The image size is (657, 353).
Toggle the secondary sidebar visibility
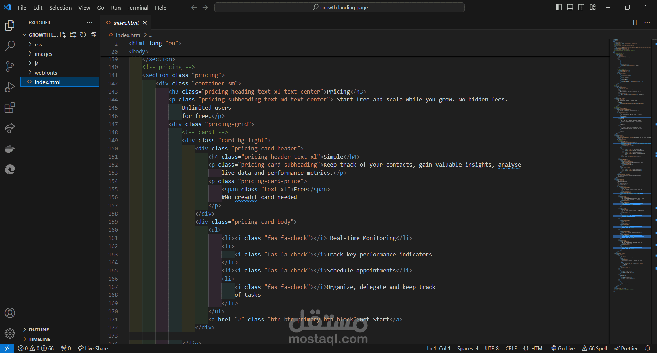581,7
